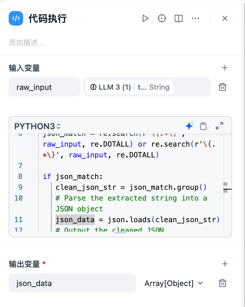Screen dimensions: 245x307
Task: Delete the raw_input variable with its trash icon
Action: [222, 87]
